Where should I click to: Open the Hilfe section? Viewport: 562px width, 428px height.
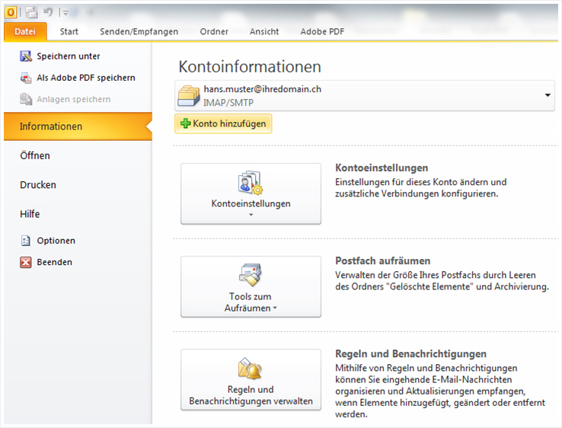pos(30,214)
